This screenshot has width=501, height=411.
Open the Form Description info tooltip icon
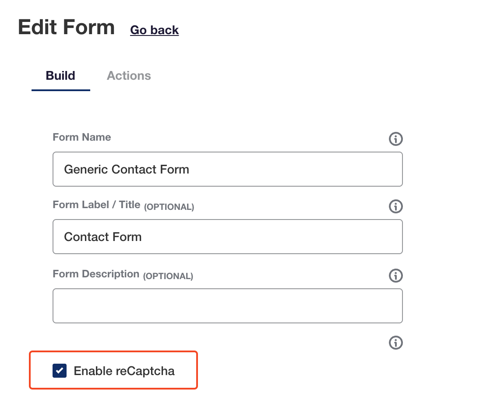point(395,276)
